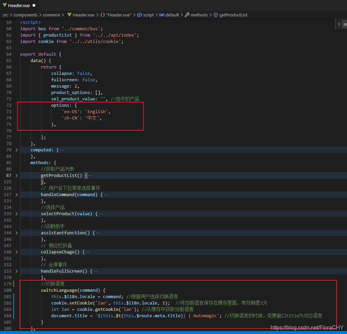Select the Header.vue editor tab
Screen dimensions: 347x334
18,5
